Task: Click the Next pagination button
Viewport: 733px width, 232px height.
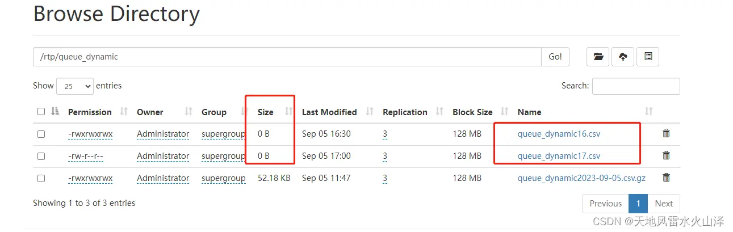Action: pos(664,204)
